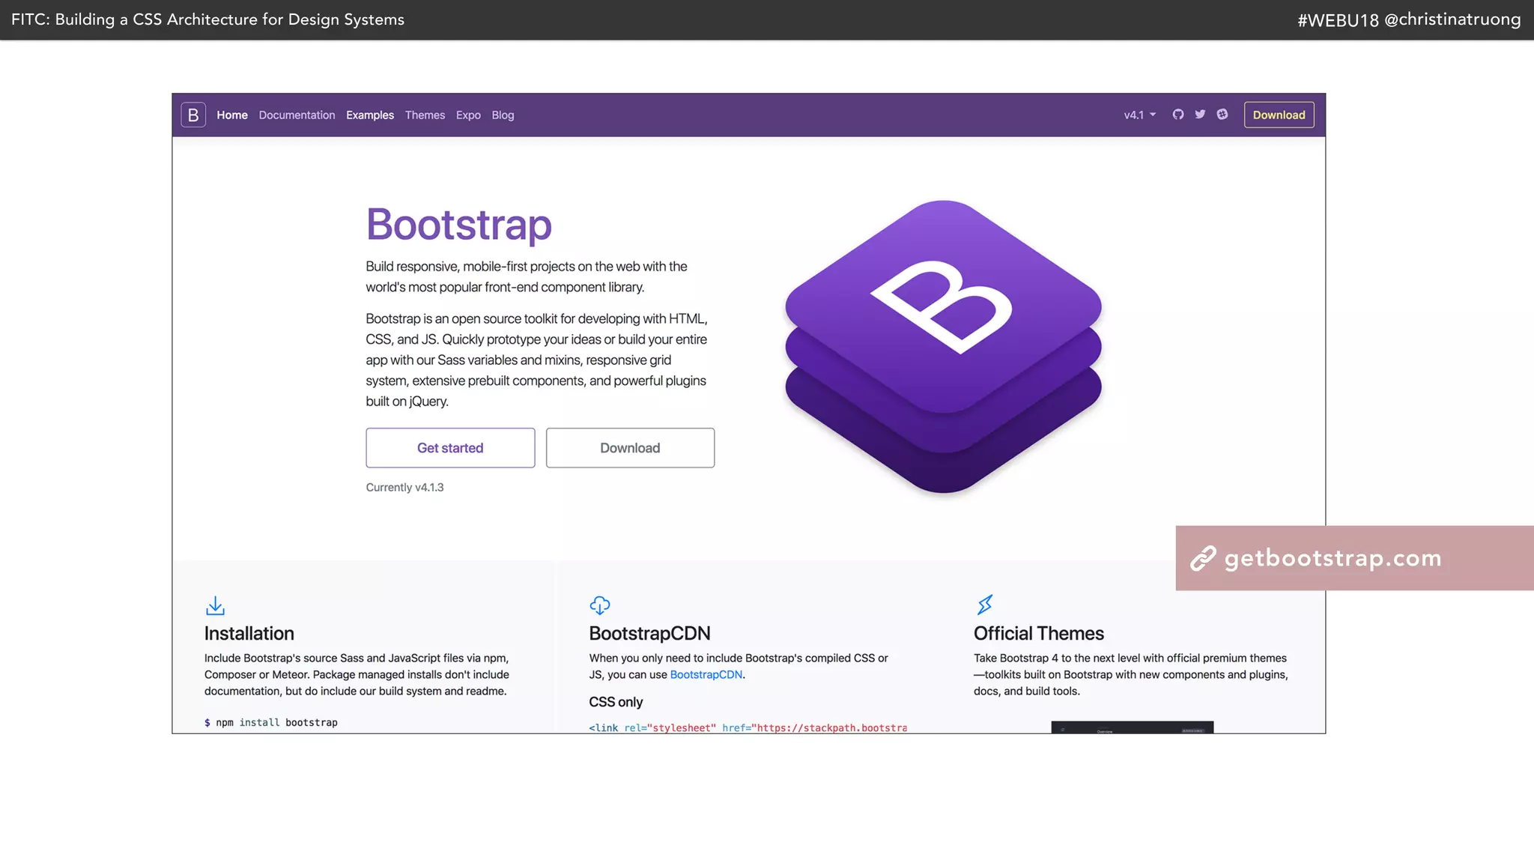The width and height of the screenshot is (1534, 863).
Task: Click the stylesheet link code snippet
Action: pos(748,727)
